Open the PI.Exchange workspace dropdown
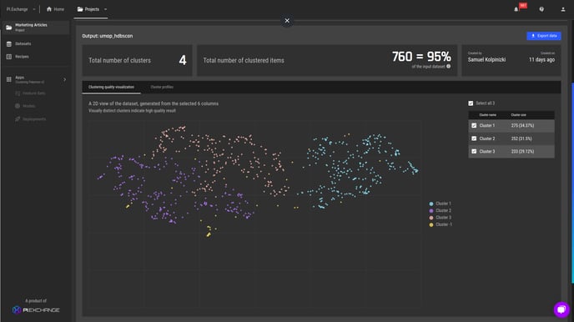Image resolution: width=574 pixels, height=322 pixels. coord(21,9)
